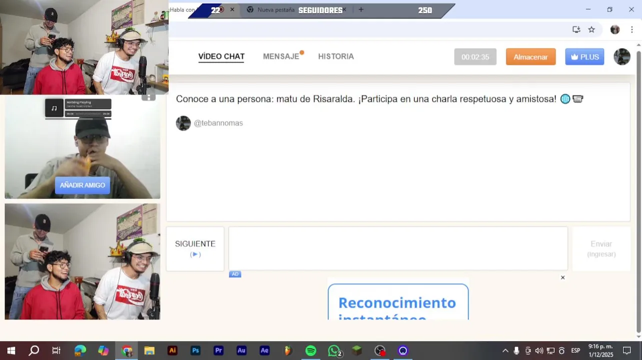Open FL Studio from taskbar
The image size is (642, 360).
click(x=288, y=350)
